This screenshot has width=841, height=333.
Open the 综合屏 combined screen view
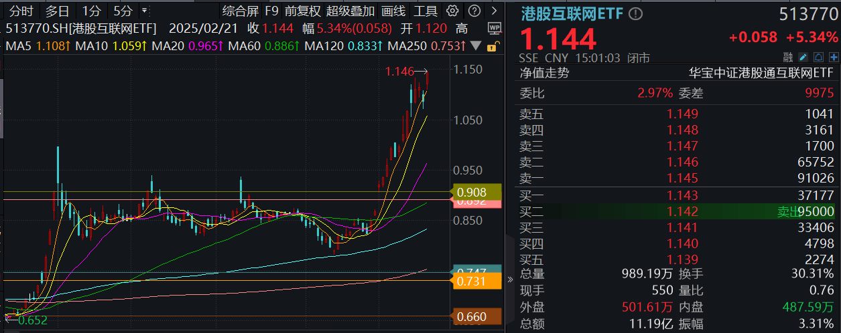point(241,11)
